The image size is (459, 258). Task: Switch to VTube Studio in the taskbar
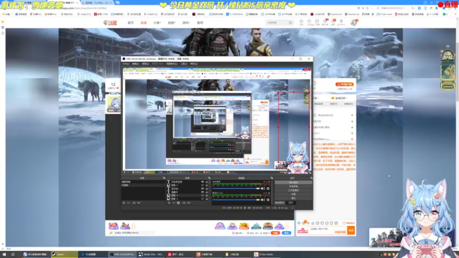tap(266, 255)
